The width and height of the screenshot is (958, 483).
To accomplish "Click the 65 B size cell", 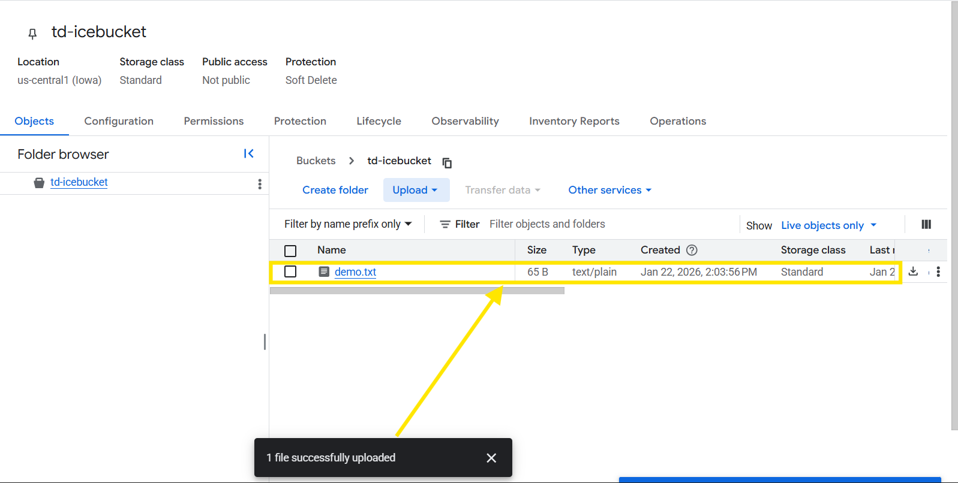I will [537, 272].
